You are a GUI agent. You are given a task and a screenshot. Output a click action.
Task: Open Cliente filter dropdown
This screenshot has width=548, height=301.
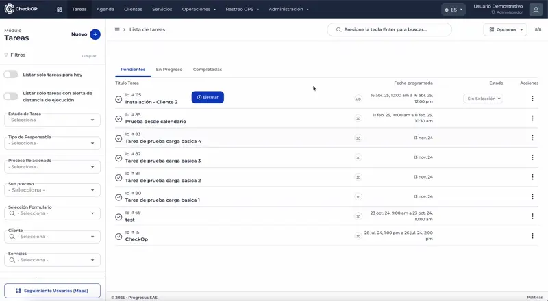click(53, 237)
